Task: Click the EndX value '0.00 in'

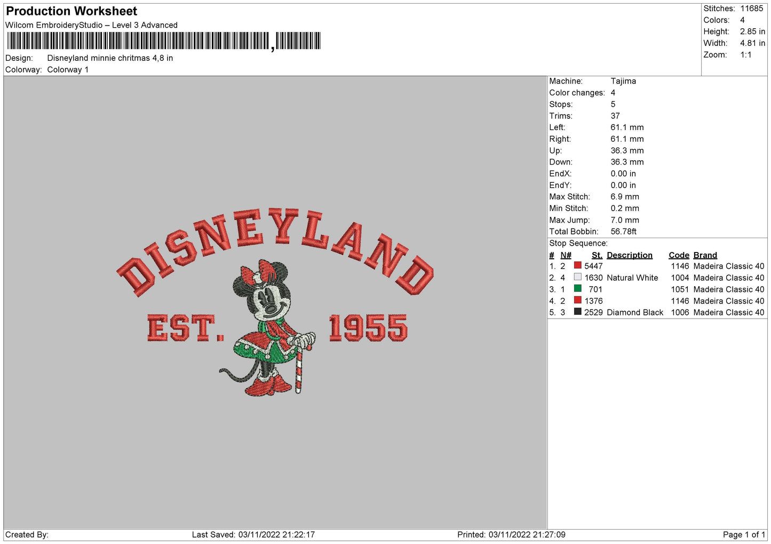Action: 623,174
